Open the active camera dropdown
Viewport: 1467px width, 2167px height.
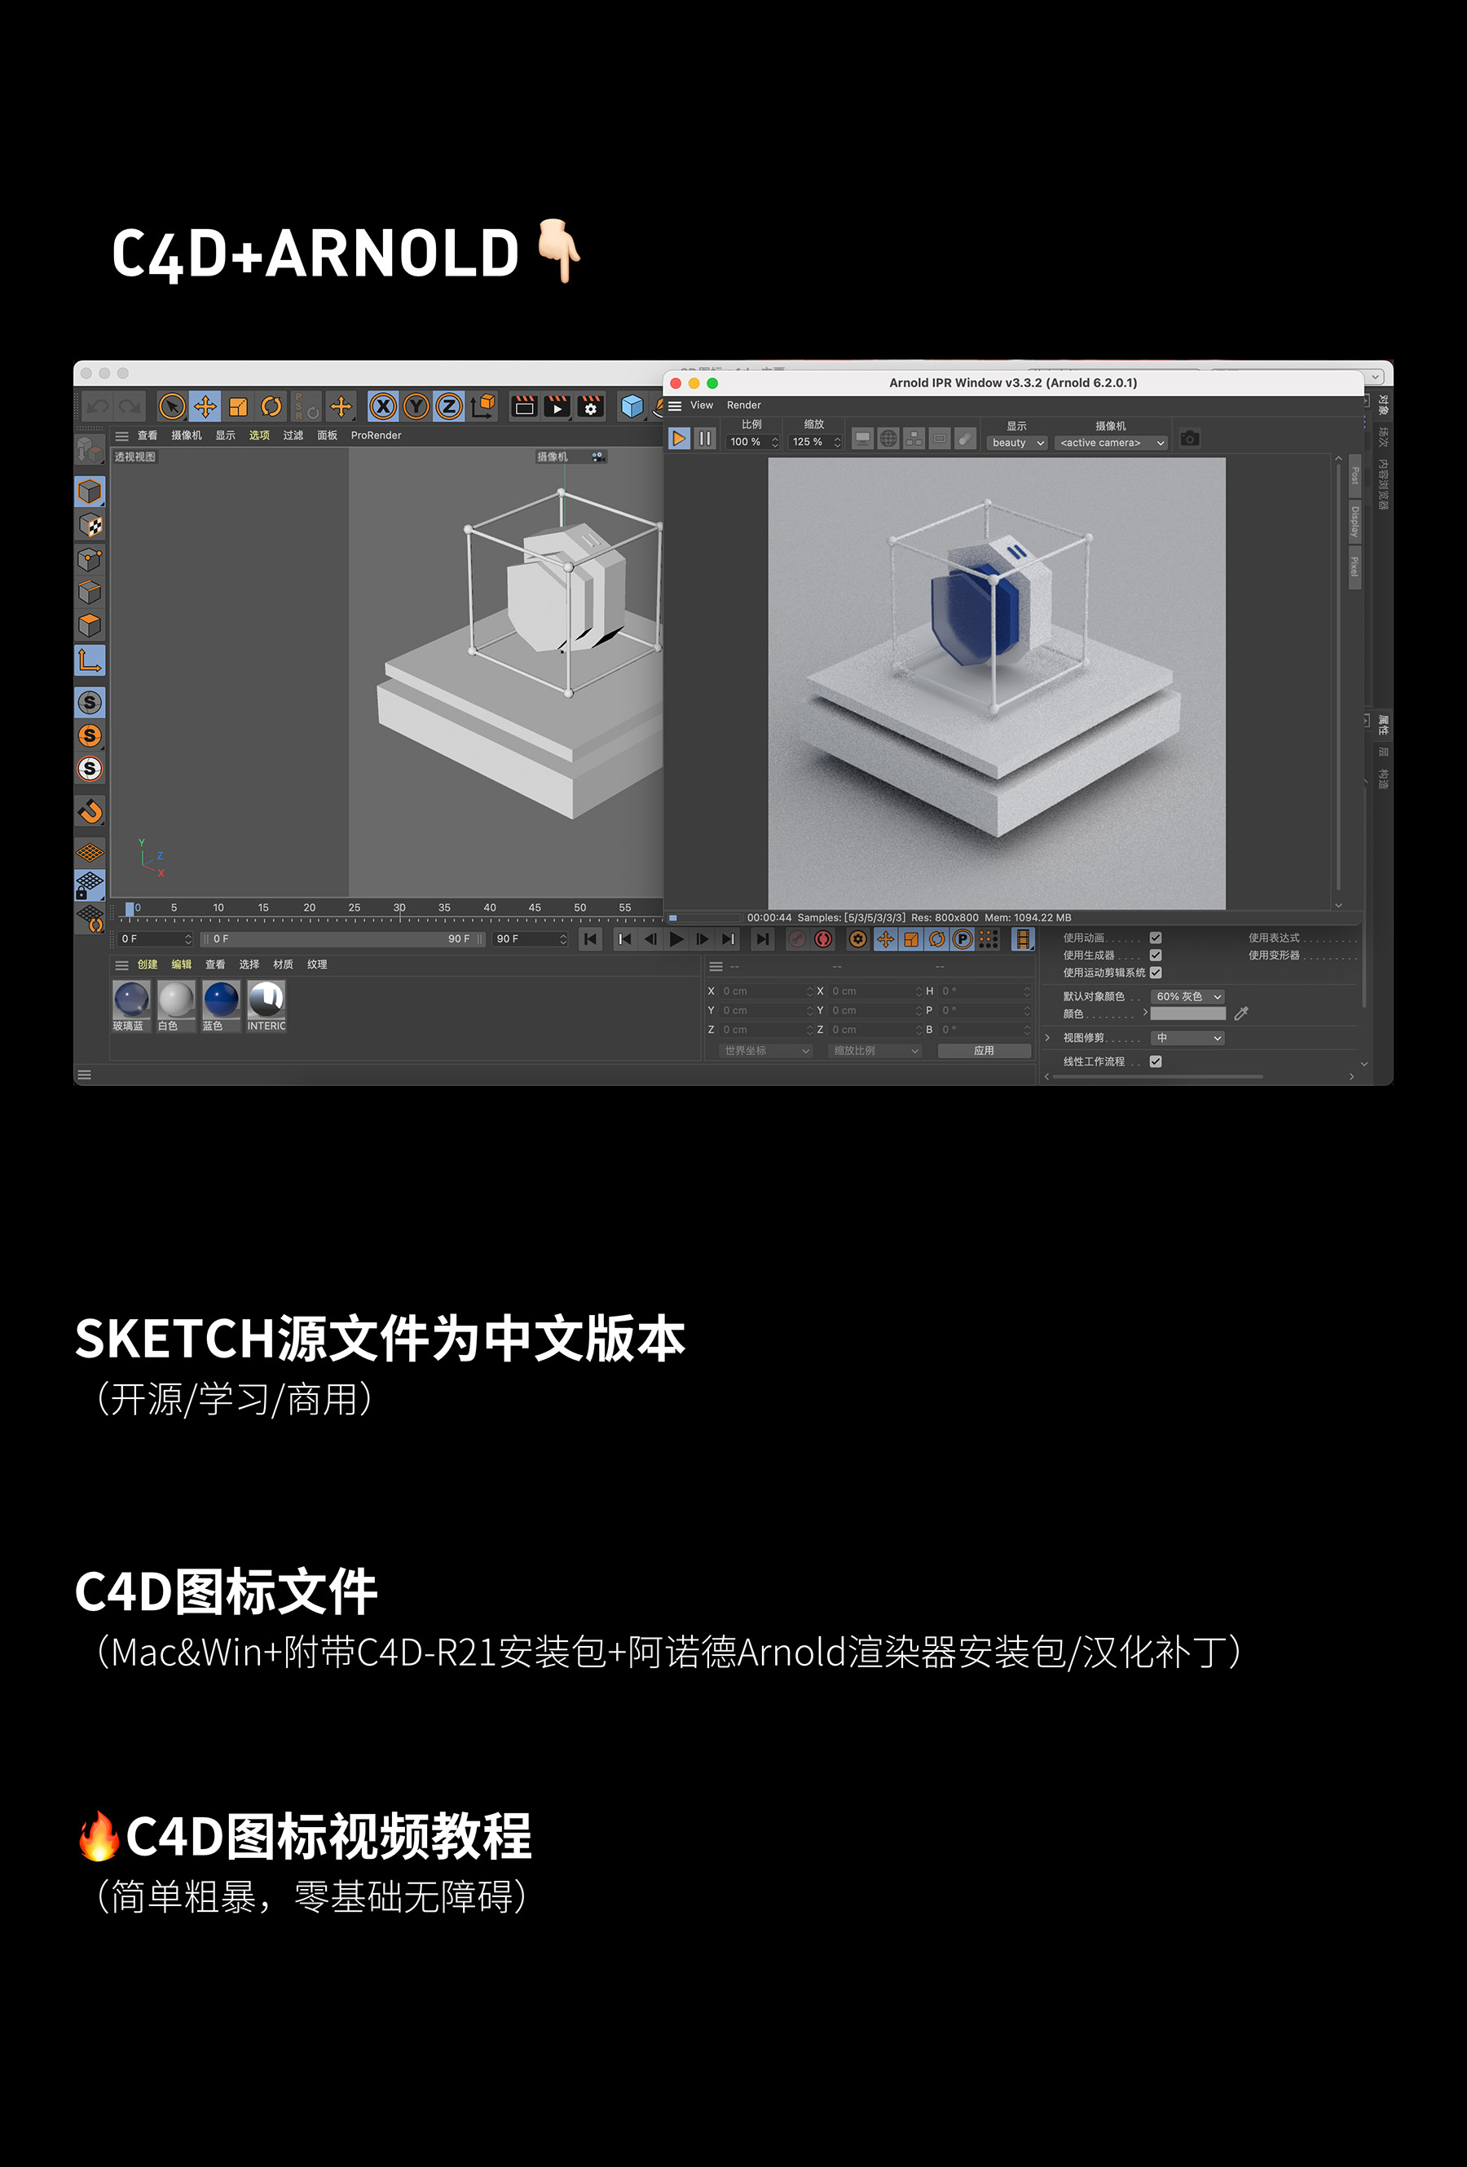[x=1111, y=443]
